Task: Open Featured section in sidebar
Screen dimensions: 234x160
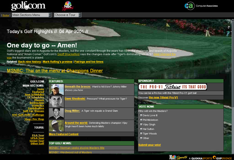Action: click(38, 92)
